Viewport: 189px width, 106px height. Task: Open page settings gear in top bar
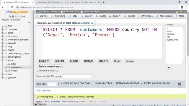(x=181, y=12)
